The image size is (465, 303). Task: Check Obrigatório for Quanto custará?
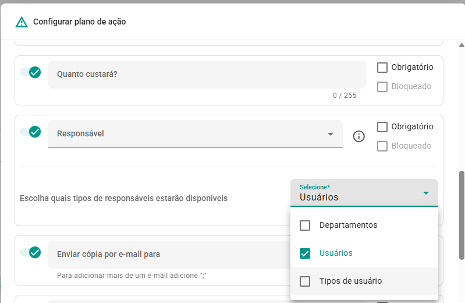point(382,68)
